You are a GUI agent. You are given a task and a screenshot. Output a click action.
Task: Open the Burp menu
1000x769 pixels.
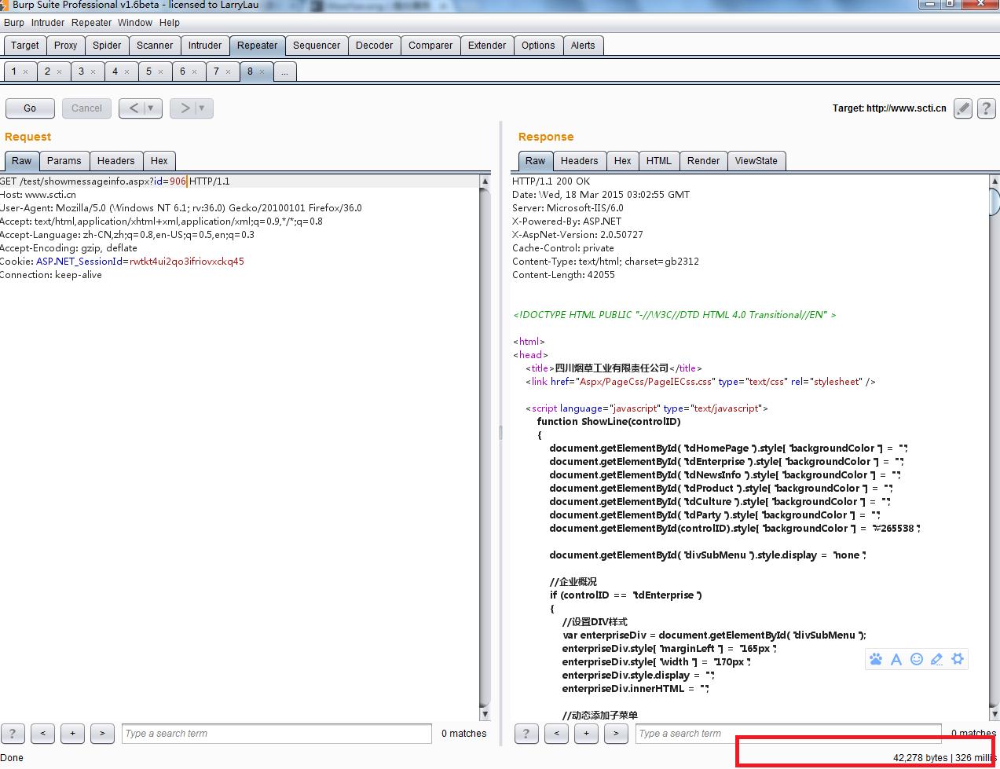(14, 23)
